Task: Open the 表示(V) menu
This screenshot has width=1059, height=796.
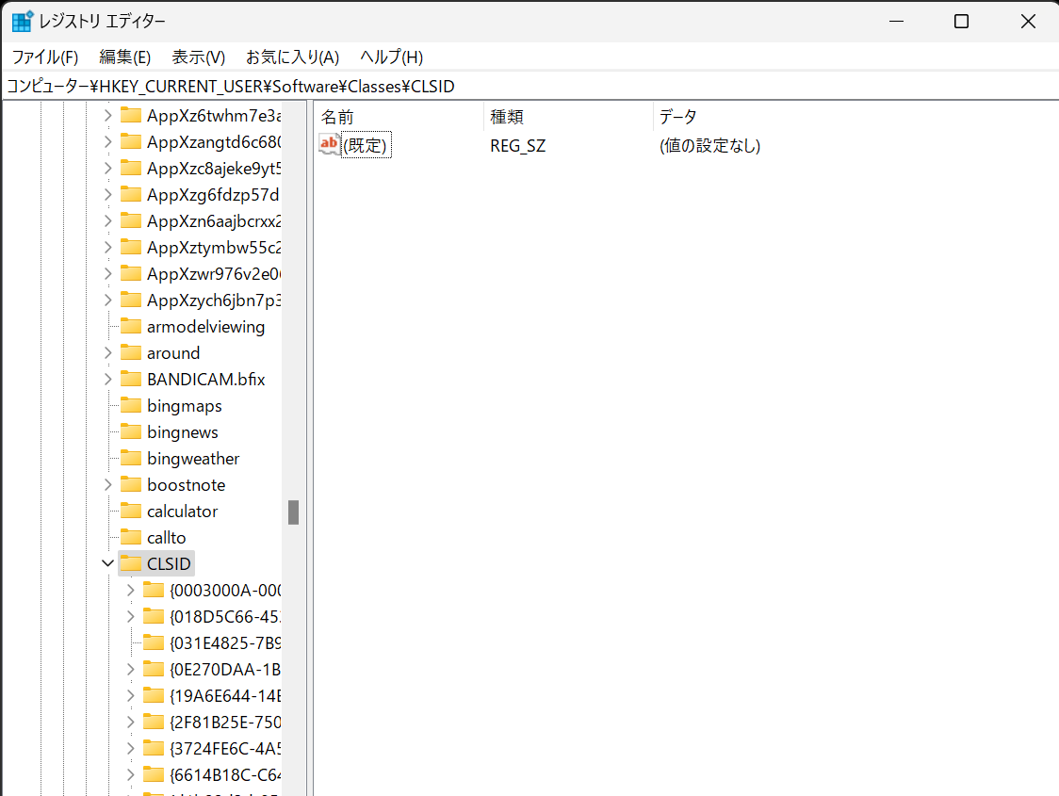Action: pyautogui.click(x=198, y=57)
